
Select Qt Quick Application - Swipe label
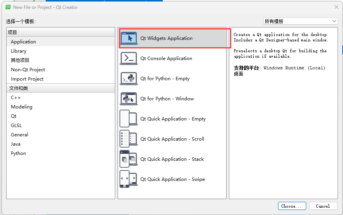point(172,179)
